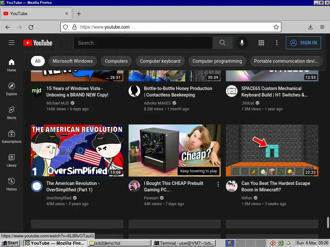Viewport: 330px width, 247px height.
Task: Click the SIGN IN button
Action: [303, 43]
